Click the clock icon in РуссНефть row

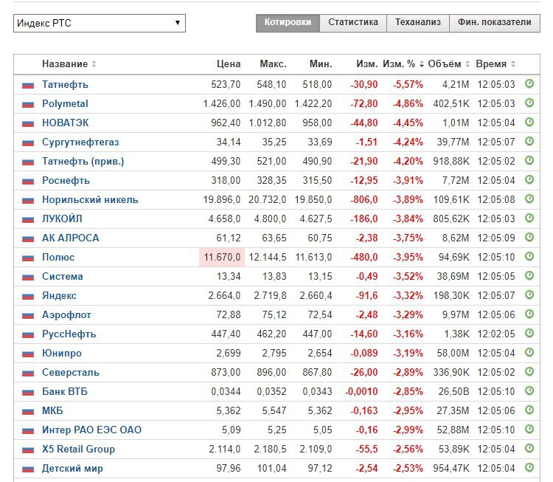(x=529, y=333)
